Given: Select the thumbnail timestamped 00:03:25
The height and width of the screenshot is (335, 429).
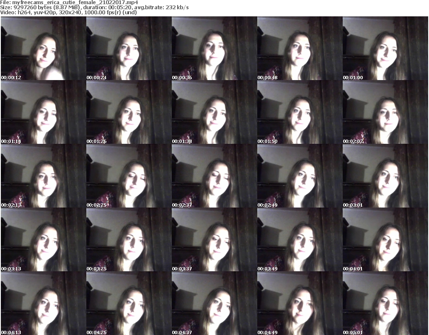Looking at the screenshot, I should click(x=129, y=239).
